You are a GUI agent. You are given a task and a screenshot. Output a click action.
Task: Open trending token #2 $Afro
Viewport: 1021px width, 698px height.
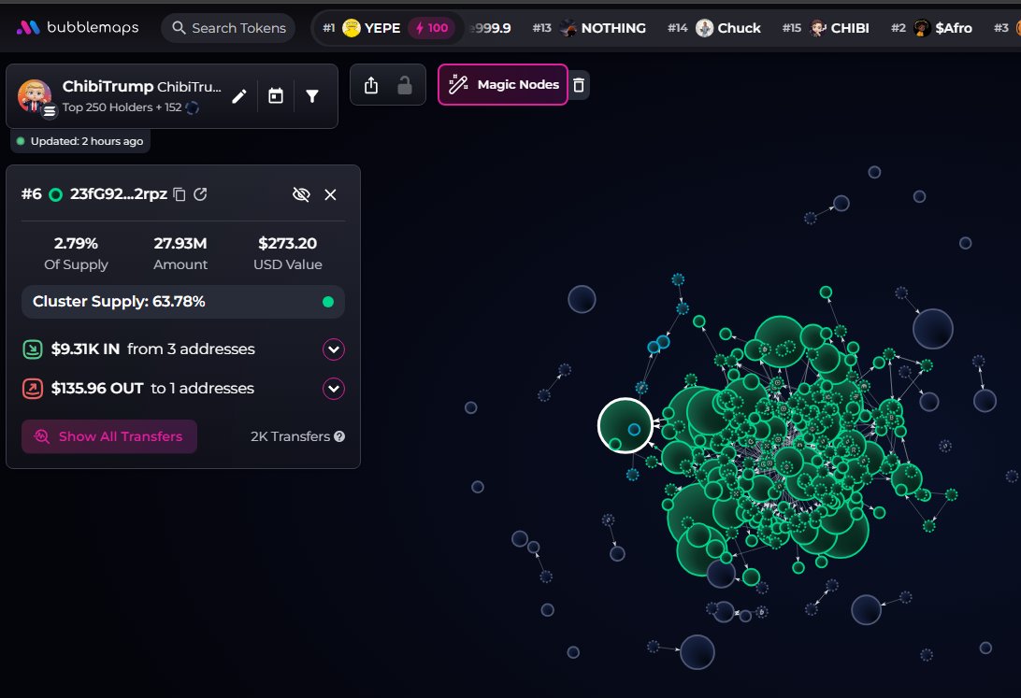pos(931,28)
